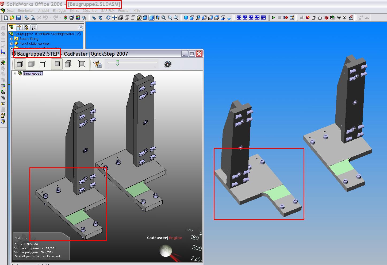387x265 pixels.
Task: Click the Rebuild traffic light icon
Action: click(x=65, y=18)
